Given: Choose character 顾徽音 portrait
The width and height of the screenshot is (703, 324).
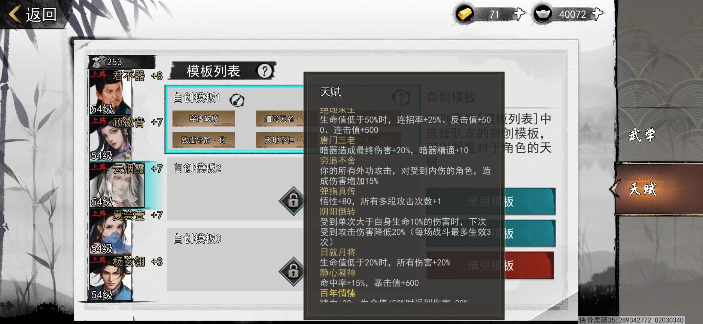Looking at the screenshot, I should [x=111, y=139].
